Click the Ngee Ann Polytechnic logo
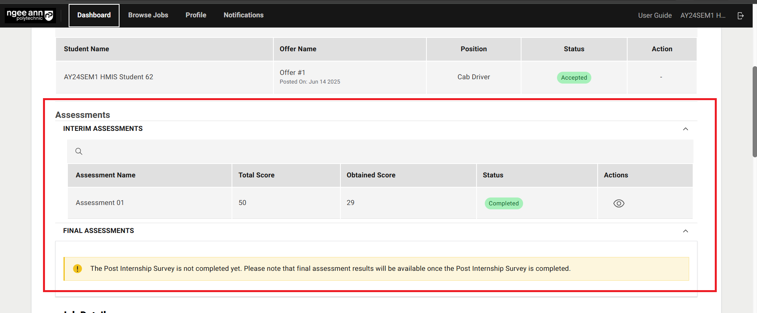The height and width of the screenshot is (313, 757). (x=30, y=15)
